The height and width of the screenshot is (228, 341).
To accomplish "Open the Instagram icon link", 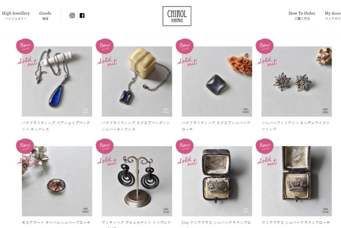I will [72, 16].
